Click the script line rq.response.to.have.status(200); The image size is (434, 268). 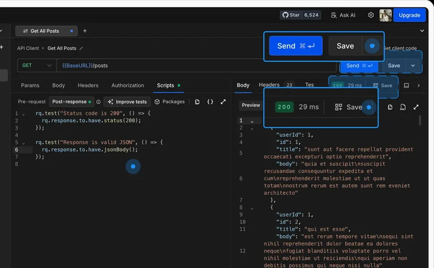pyautogui.click(x=91, y=120)
